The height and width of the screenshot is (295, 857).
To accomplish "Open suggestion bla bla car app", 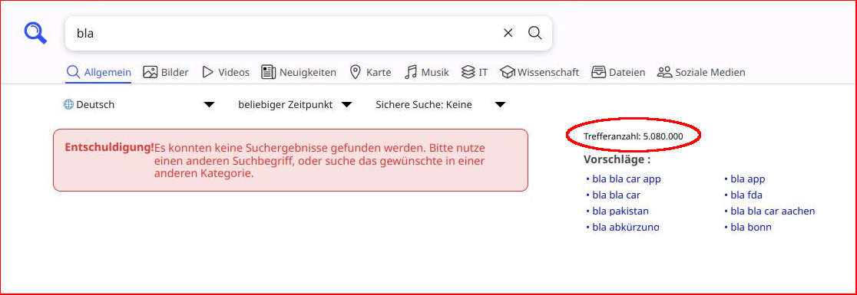I will point(627,179).
